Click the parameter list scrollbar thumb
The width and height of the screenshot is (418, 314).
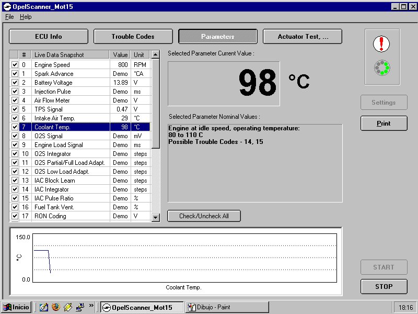point(155,104)
